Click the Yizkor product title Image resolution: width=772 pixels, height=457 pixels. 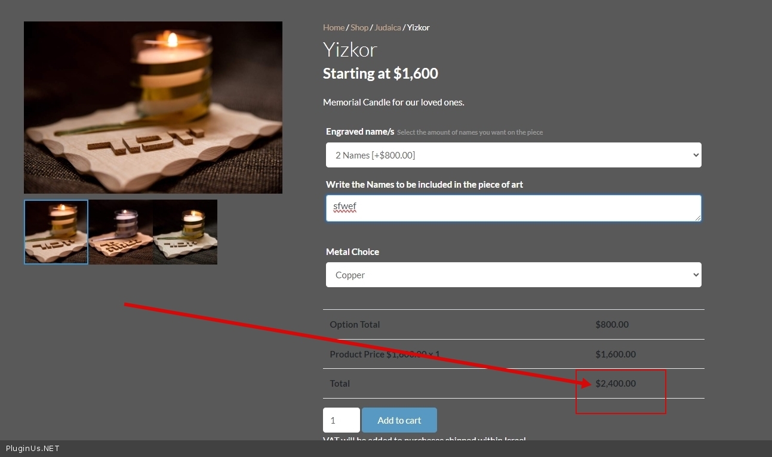(x=350, y=49)
